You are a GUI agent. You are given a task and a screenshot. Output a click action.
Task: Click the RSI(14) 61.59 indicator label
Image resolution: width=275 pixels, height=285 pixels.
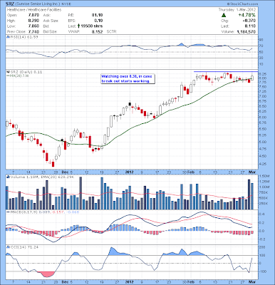pyautogui.click(x=24, y=37)
